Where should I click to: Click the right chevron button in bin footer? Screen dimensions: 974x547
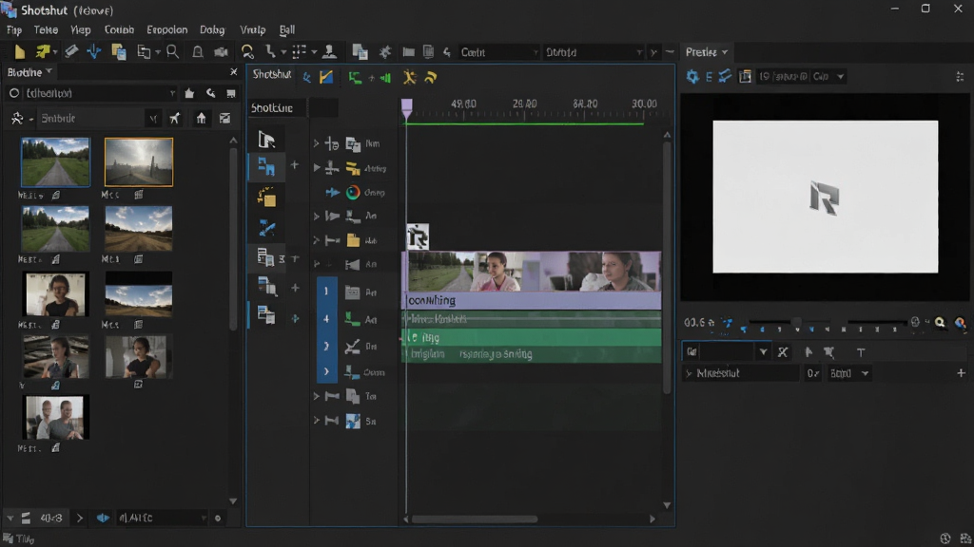(x=80, y=518)
